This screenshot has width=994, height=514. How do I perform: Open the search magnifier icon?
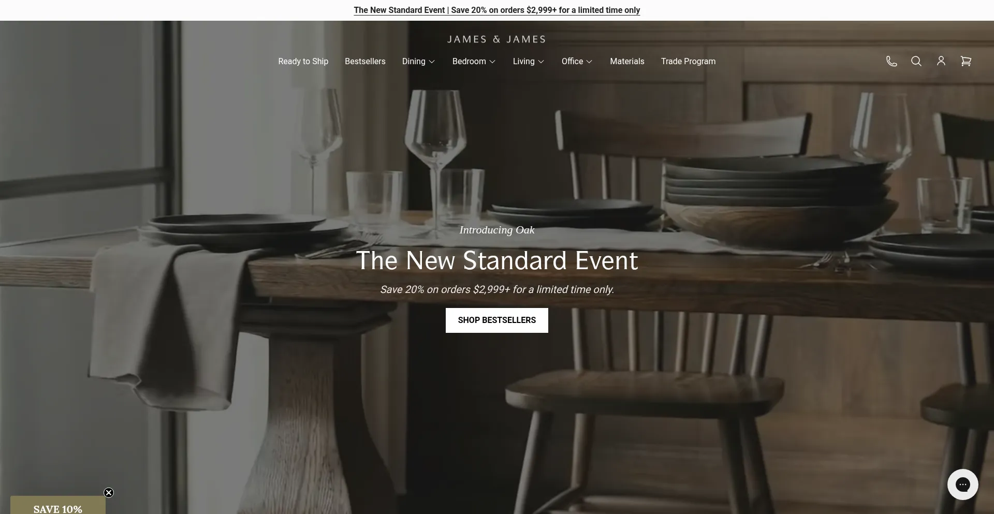pos(916,61)
